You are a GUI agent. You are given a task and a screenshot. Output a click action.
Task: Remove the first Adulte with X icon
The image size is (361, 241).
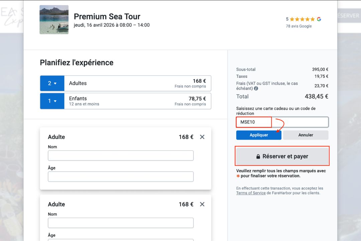(202, 137)
